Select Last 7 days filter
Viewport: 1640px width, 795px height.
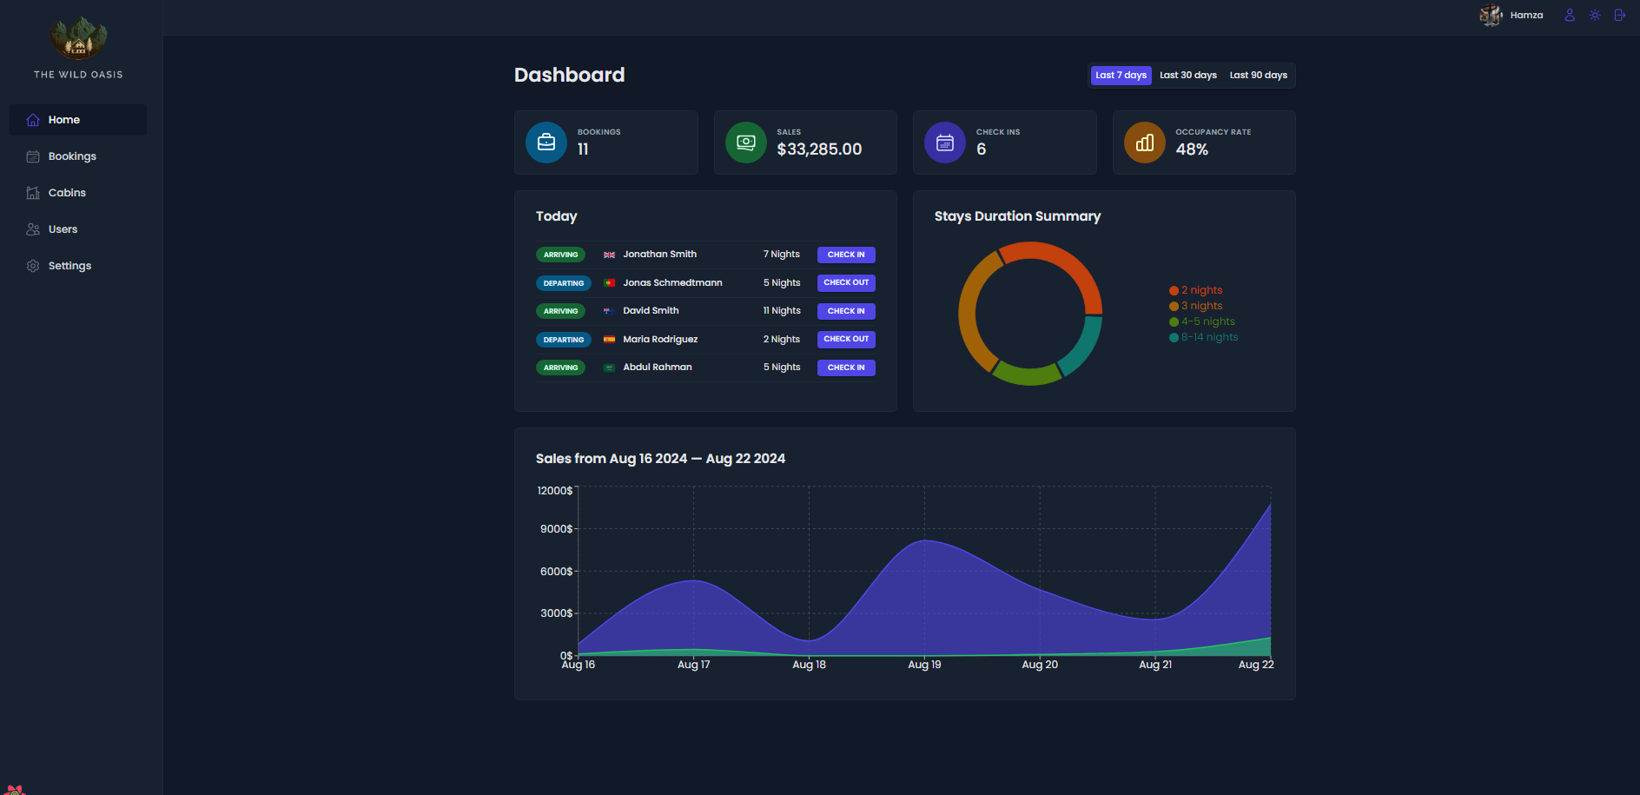click(1121, 76)
